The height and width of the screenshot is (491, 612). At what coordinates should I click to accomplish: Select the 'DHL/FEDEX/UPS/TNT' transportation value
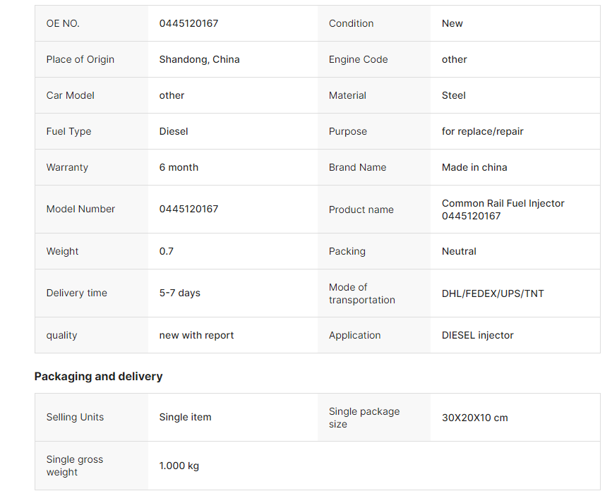click(x=493, y=293)
